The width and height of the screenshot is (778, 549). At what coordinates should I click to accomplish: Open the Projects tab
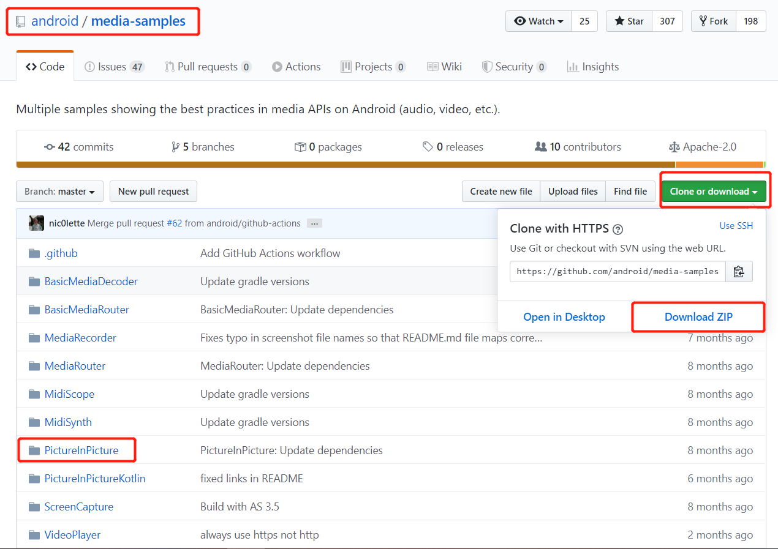pos(373,67)
